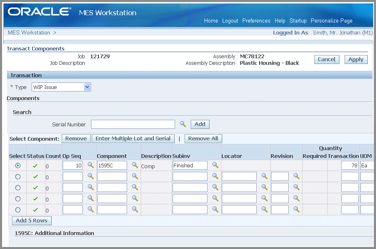Open Subinv lookup in second row
Viewport: 376px width, 249px height.
pos(215,176)
